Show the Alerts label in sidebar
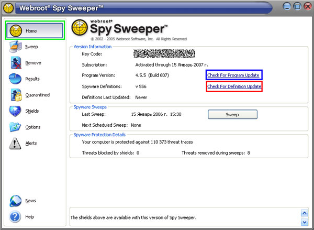 point(31,143)
